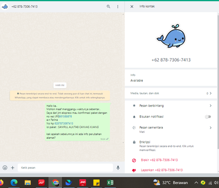Open File Explorer from taskbar
Image resolution: width=219 pixels, height=188 pixels.
tap(28, 183)
